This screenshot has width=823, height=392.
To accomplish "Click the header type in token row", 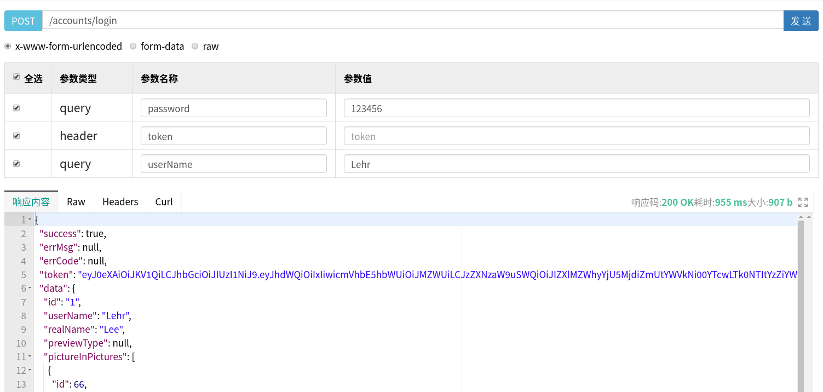I will 78,136.
